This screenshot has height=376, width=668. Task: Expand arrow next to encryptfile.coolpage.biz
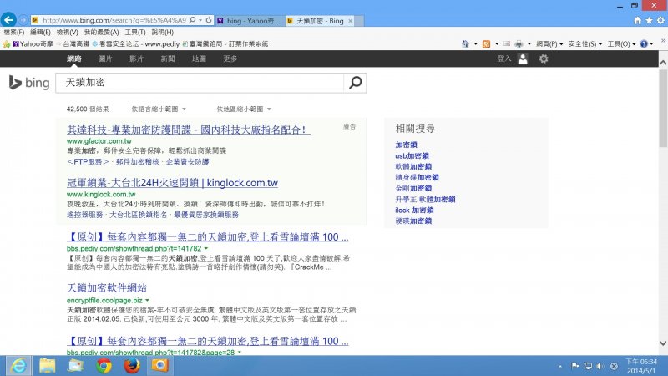point(147,300)
